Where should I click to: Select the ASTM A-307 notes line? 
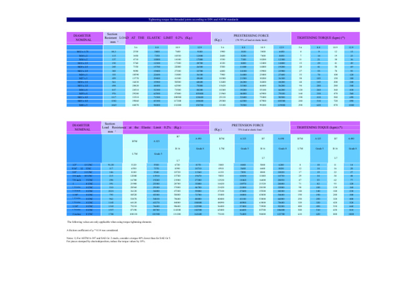118,238
